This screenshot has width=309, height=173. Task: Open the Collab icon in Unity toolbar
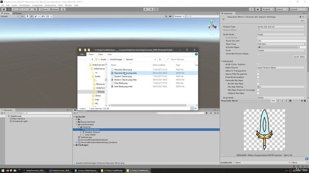251,9
